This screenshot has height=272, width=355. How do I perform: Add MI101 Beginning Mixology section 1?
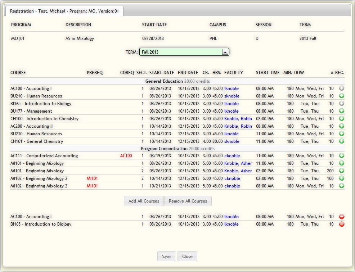pyautogui.click(x=342, y=163)
